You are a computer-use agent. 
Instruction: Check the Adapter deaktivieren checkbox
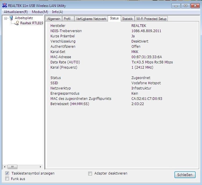pyautogui.click(x=90, y=174)
